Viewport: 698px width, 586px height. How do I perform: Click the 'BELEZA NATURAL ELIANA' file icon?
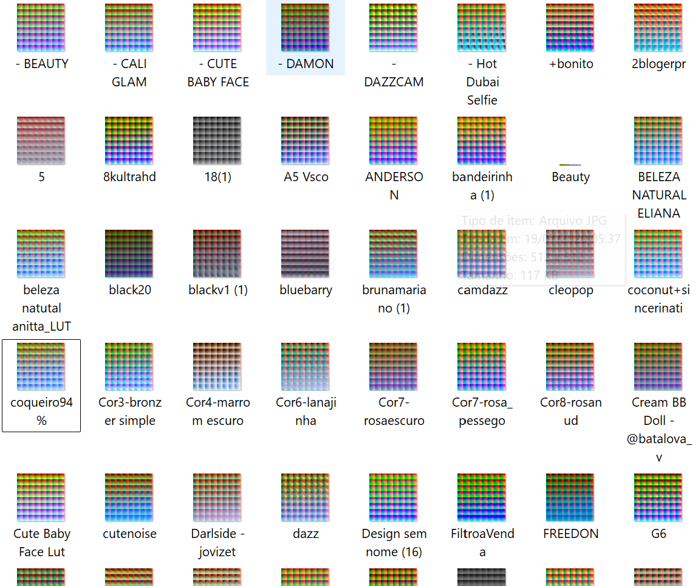[658, 141]
